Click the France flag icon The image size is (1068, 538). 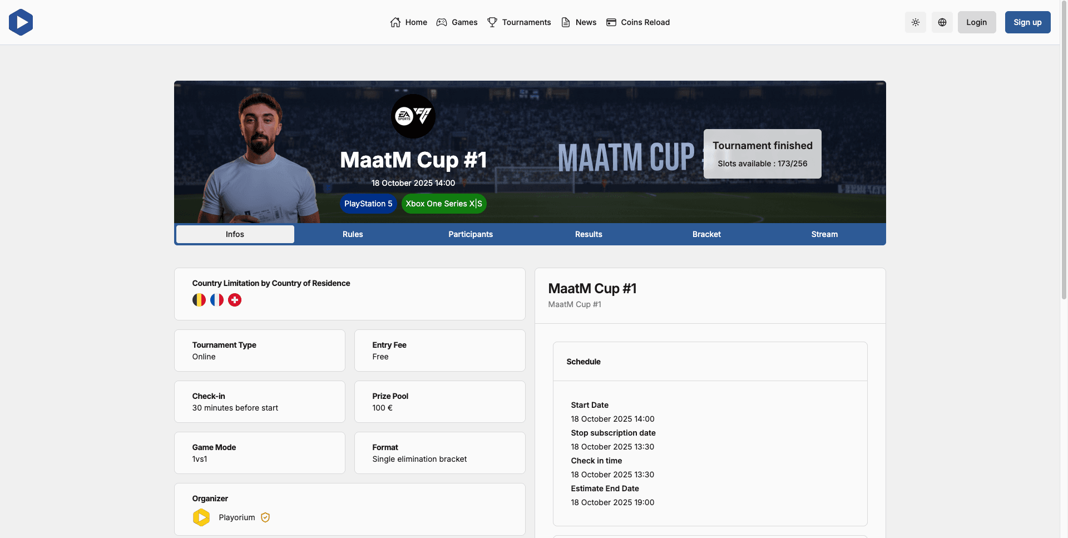(x=217, y=300)
